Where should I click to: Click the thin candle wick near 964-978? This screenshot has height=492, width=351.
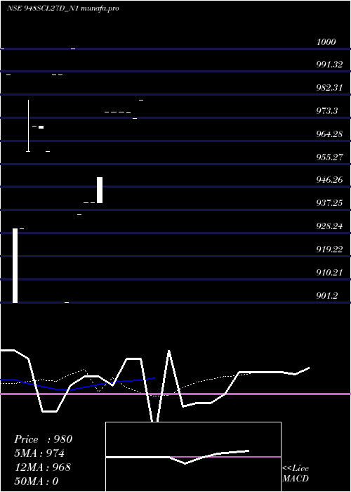(28, 126)
